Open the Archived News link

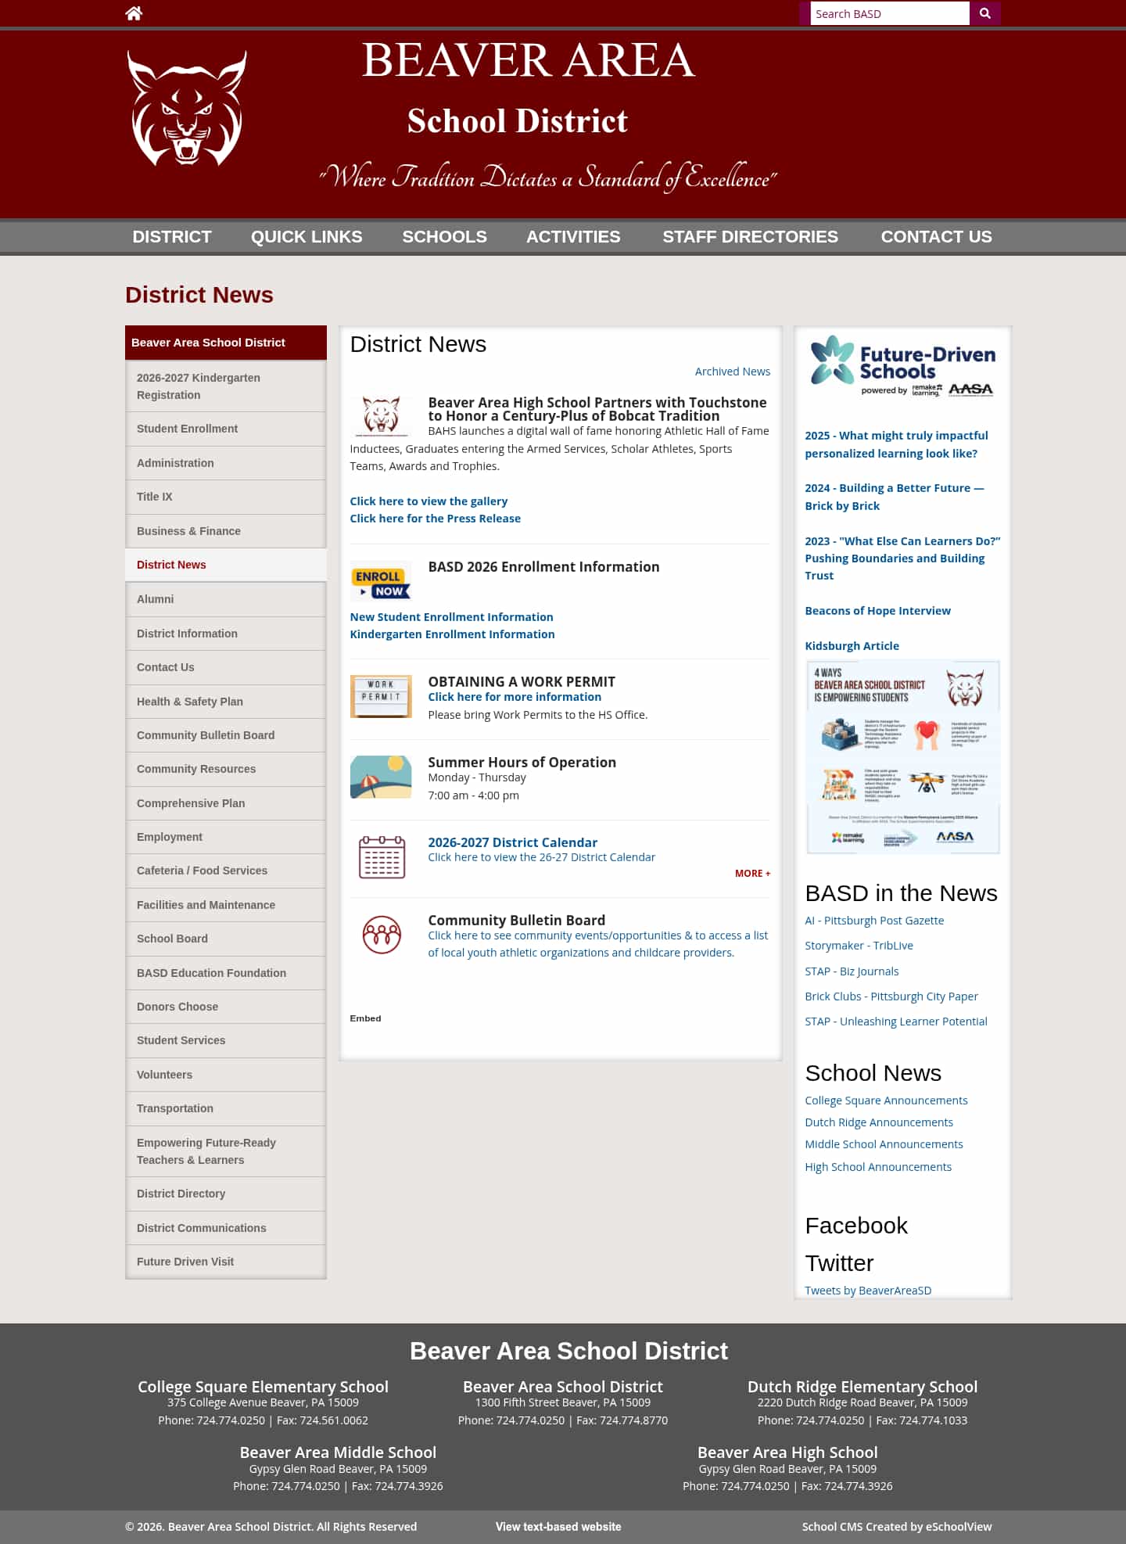point(733,372)
